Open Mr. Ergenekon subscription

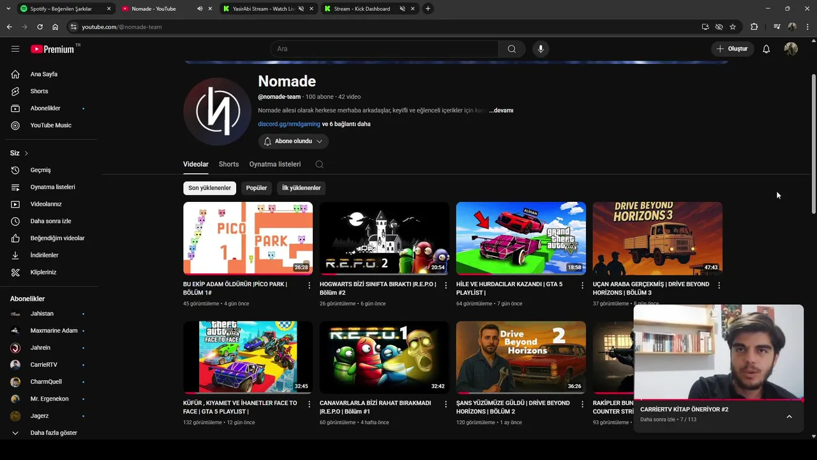[51, 399]
